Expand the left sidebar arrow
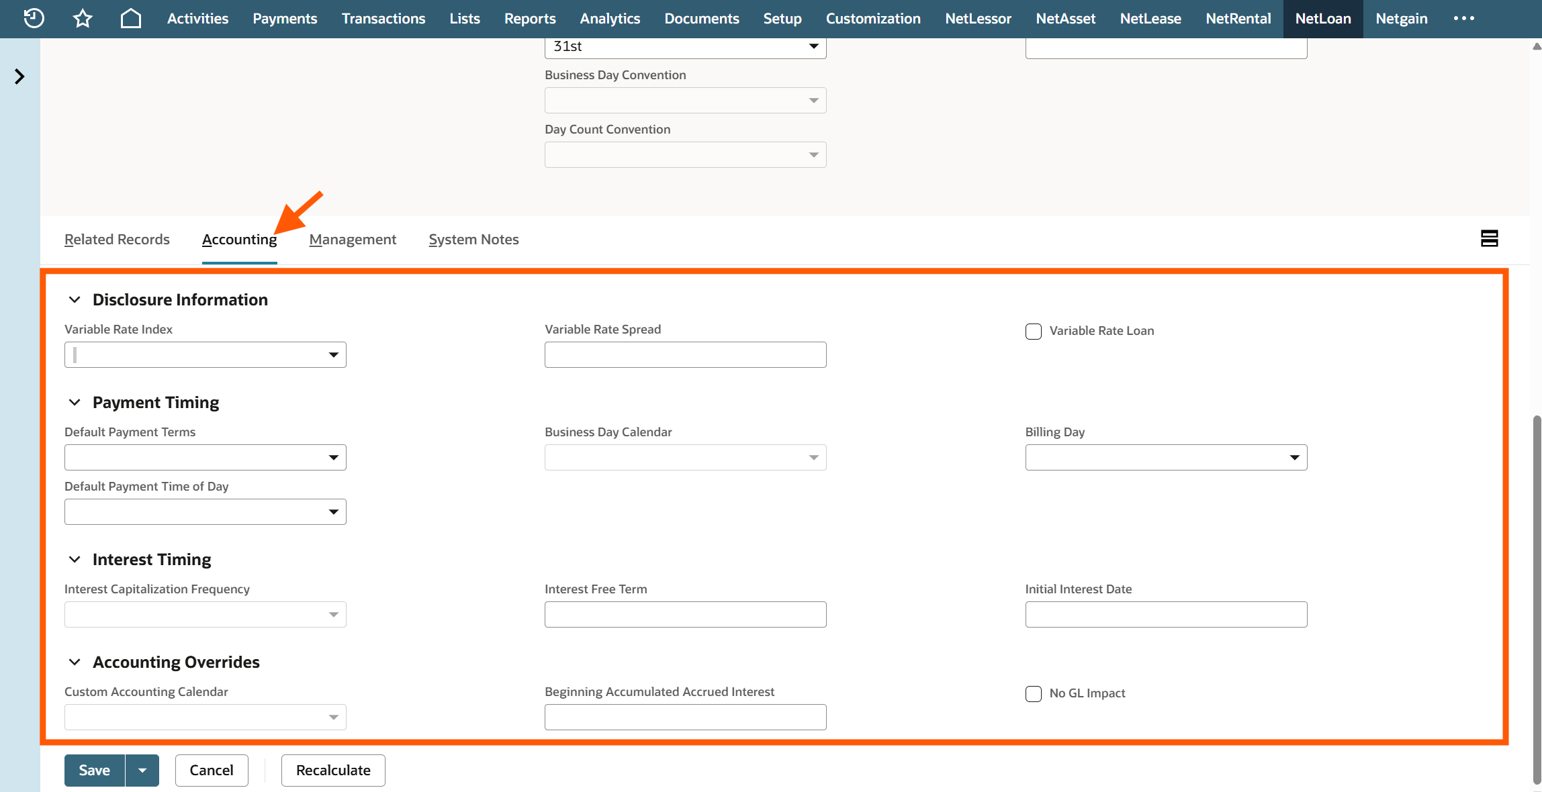The width and height of the screenshot is (1542, 792). coord(19,77)
